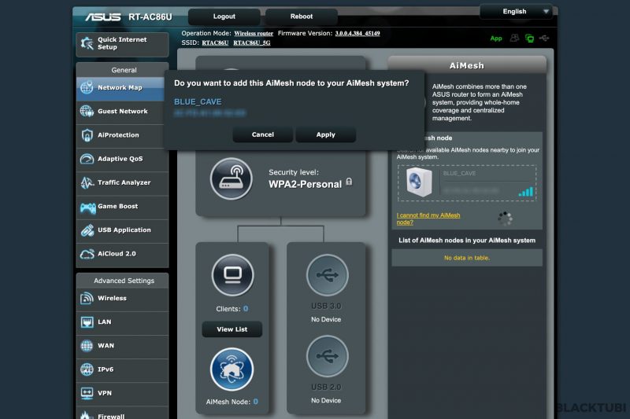Click the Guest Network globe icon
Viewport: 630px width, 419px height.
(87, 111)
